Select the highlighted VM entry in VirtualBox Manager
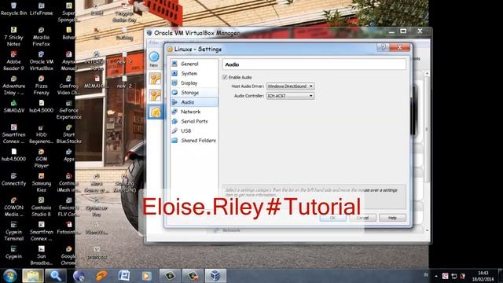 pyautogui.click(x=156, y=112)
